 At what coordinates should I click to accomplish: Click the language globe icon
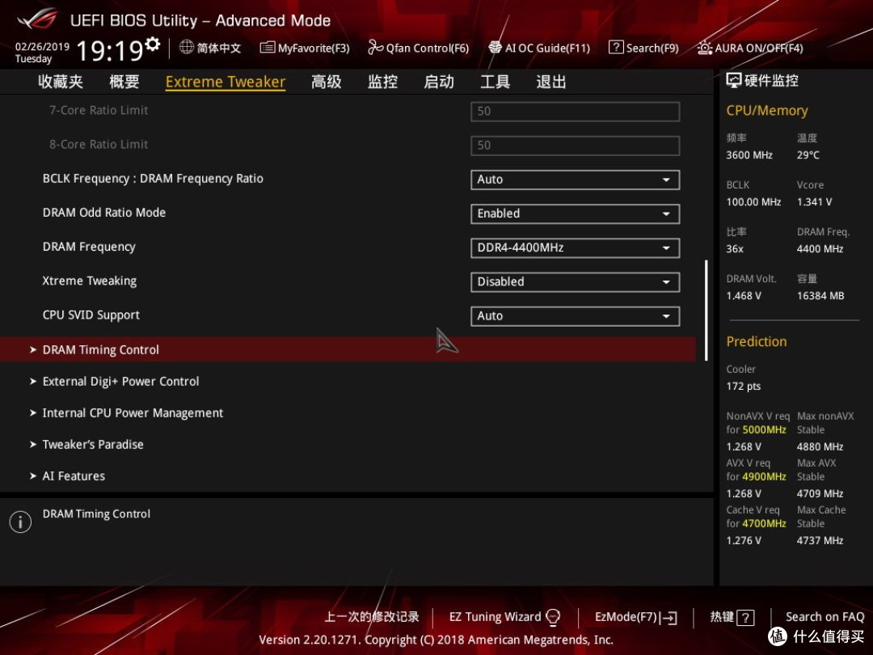[x=187, y=47]
